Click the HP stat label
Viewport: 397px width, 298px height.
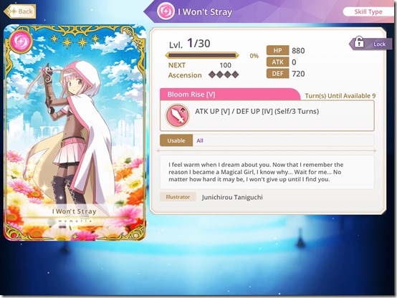click(277, 50)
